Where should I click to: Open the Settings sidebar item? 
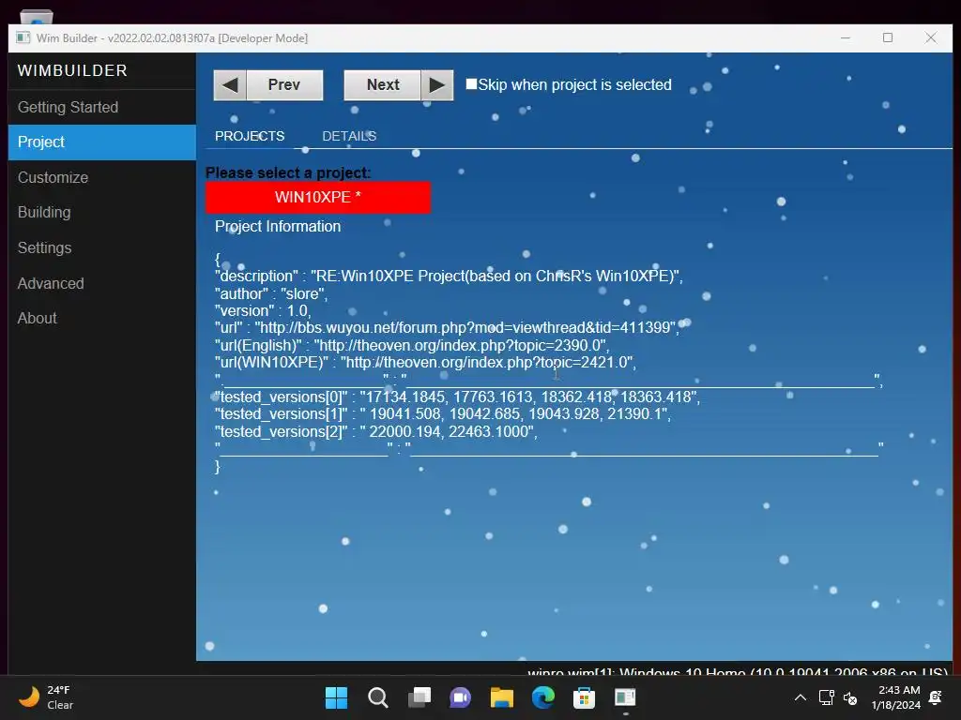click(x=102, y=247)
